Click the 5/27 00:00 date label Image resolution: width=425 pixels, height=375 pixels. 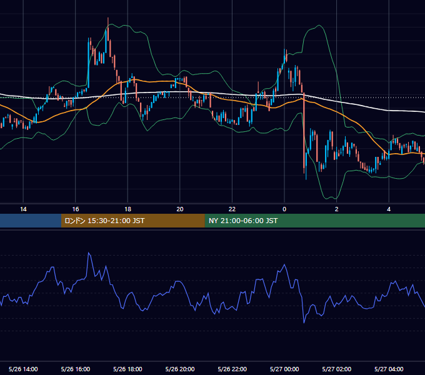tap(284, 369)
